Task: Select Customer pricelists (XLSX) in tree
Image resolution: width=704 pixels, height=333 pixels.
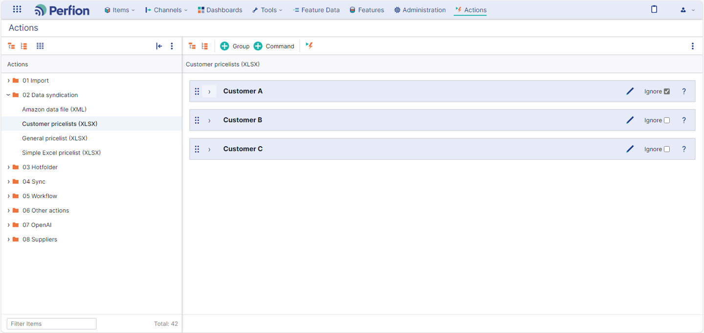Action: [60, 124]
